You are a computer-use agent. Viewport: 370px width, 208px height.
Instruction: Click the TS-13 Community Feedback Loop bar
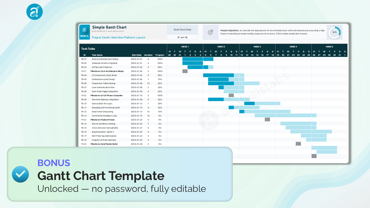(x=286, y=116)
